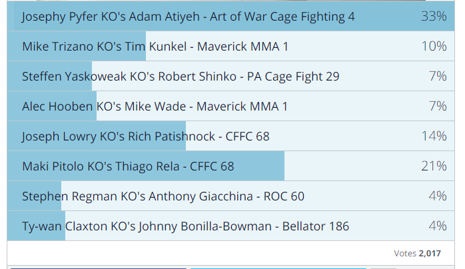Click the Mike Trizano KO's Tim Kunkel row
This screenshot has height=269, width=465.
point(231,46)
